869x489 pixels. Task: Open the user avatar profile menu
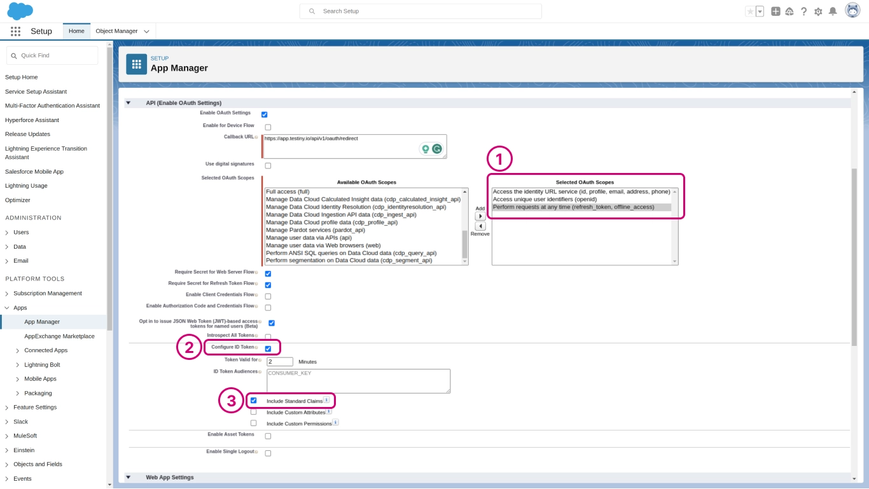[x=852, y=11]
